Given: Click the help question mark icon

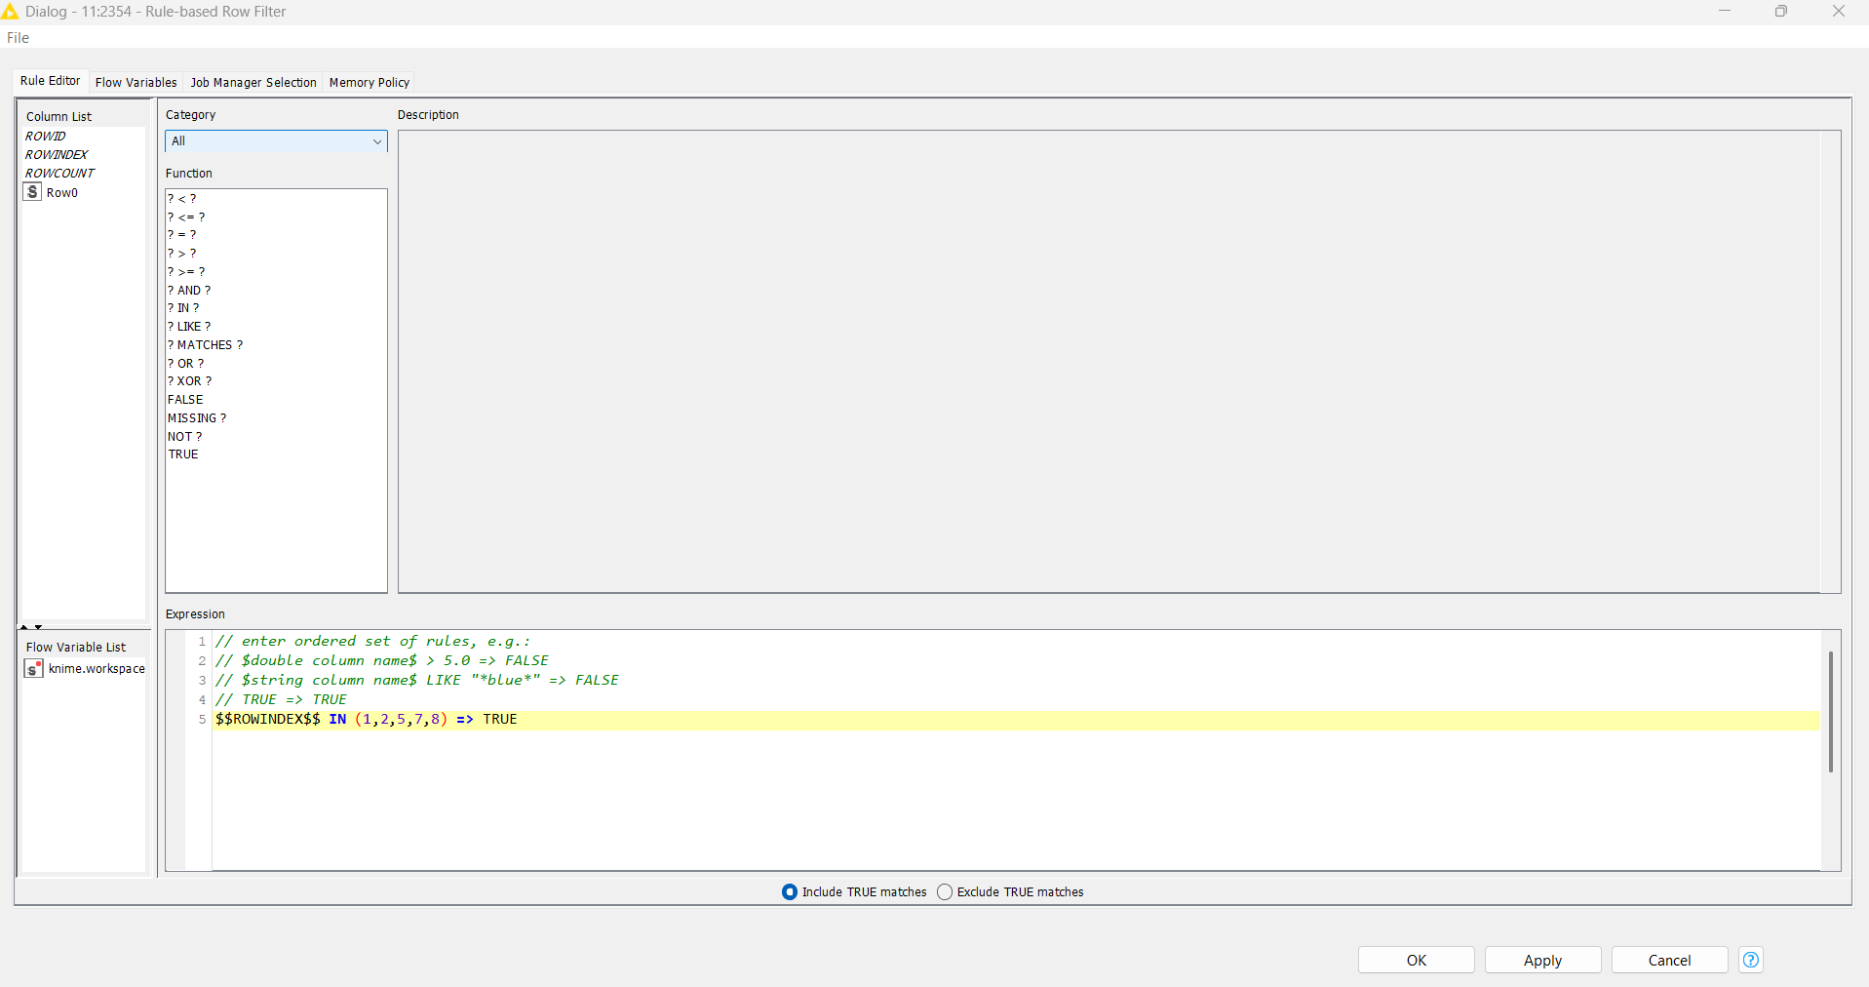Looking at the screenshot, I should pyautogui.click(x=1750, y=960).
